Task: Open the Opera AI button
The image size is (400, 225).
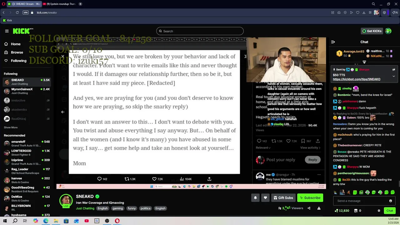Action: 395,12
